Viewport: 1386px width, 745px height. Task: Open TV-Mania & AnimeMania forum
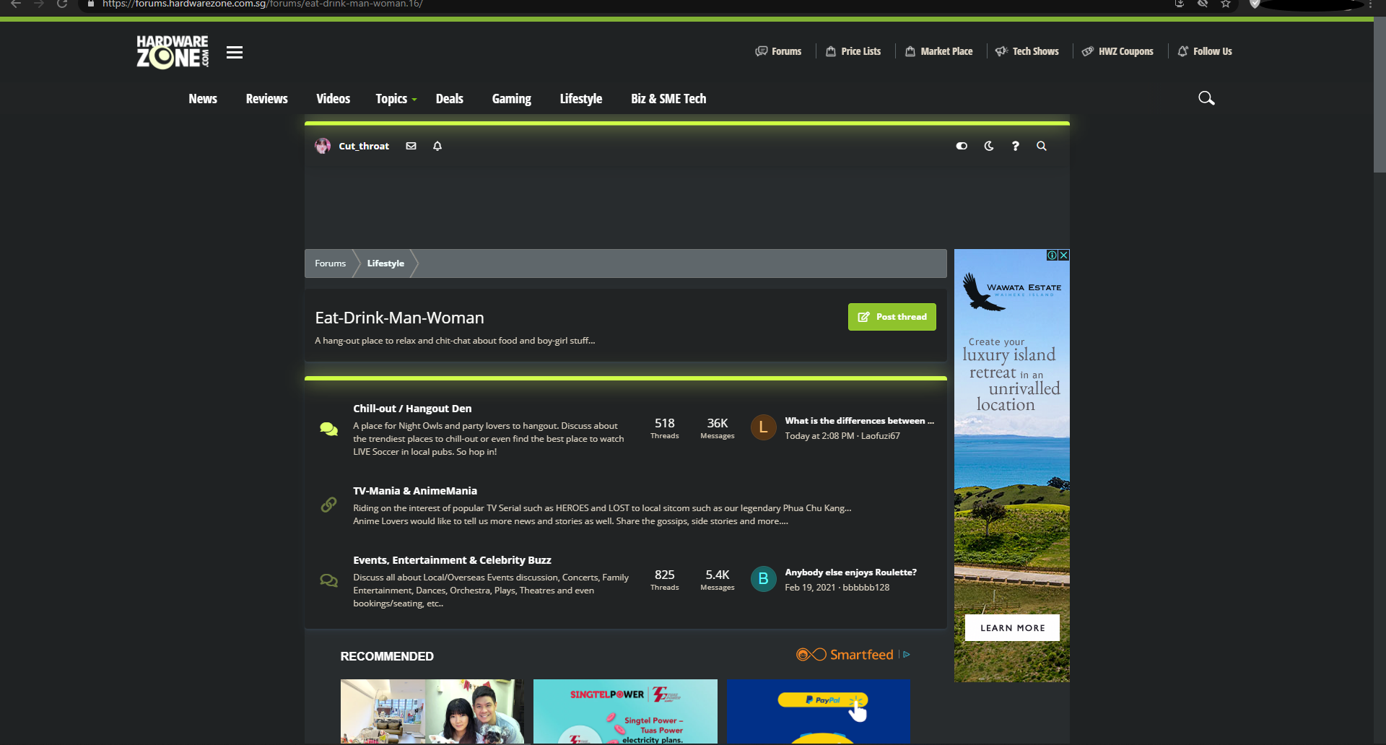pyautogui.click(x=415, y=491)
